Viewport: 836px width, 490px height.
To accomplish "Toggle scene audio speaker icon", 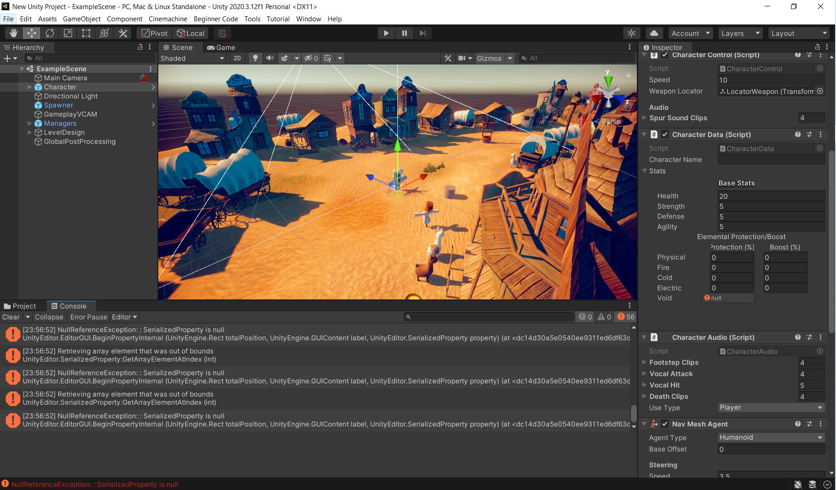I will 270,58.
